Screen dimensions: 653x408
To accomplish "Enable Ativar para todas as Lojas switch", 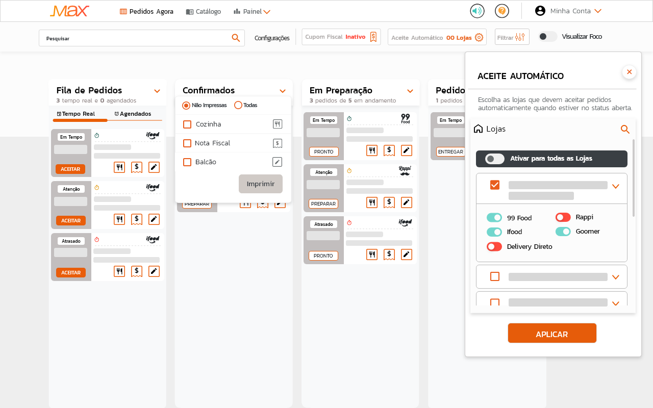I will [495, 159].
